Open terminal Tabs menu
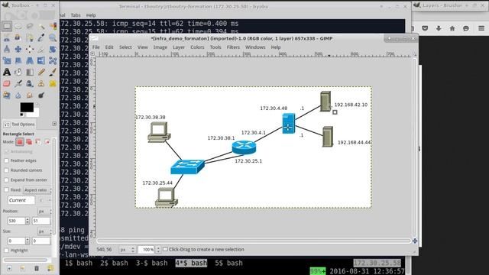Viewport: 489px width, 275px height. 76,15
